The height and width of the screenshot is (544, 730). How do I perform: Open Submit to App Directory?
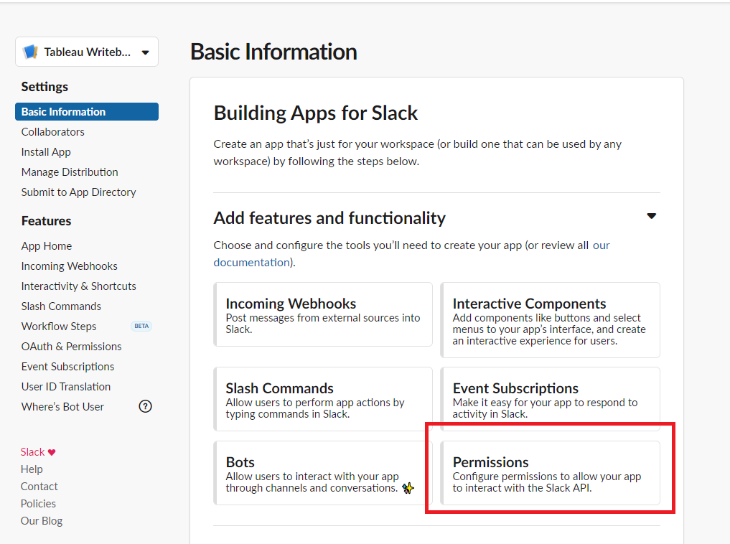(x=79, y=192)
